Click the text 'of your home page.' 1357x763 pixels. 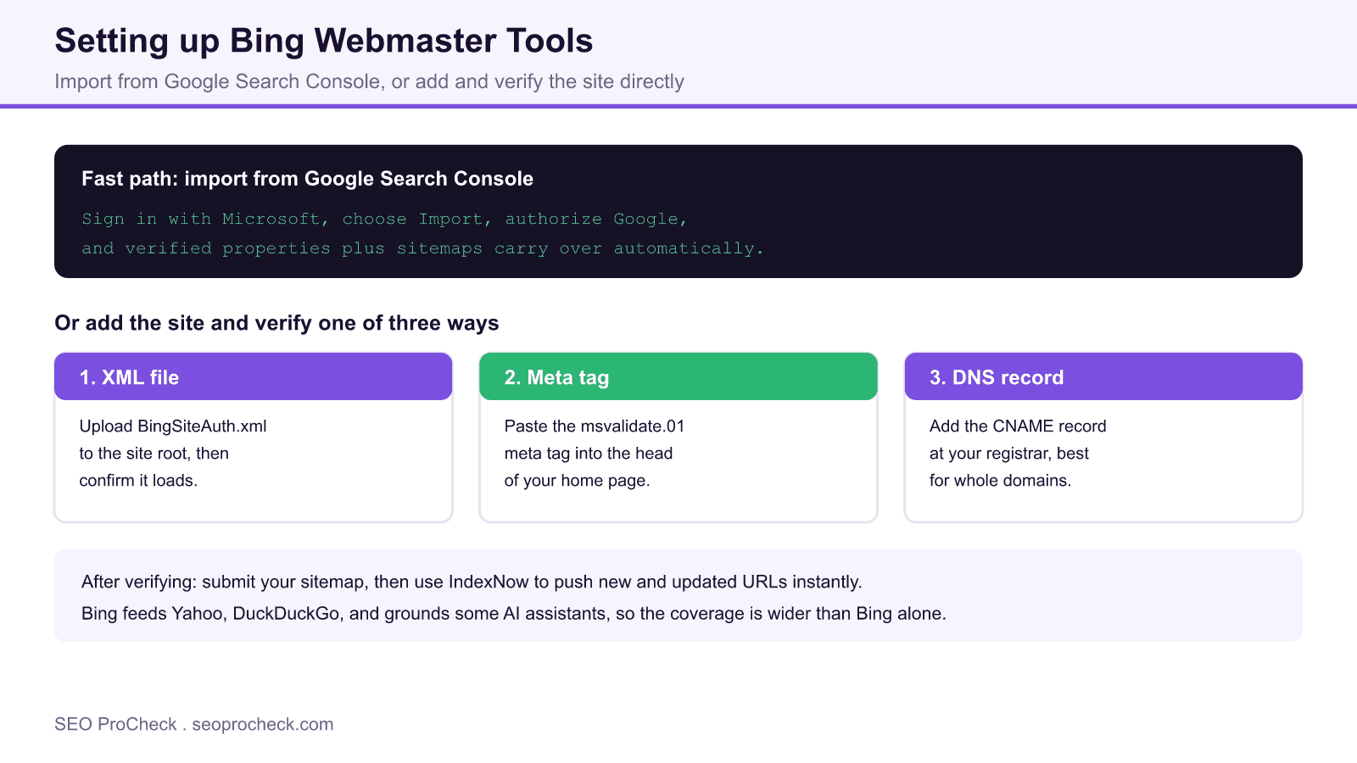tap(577, 481)
